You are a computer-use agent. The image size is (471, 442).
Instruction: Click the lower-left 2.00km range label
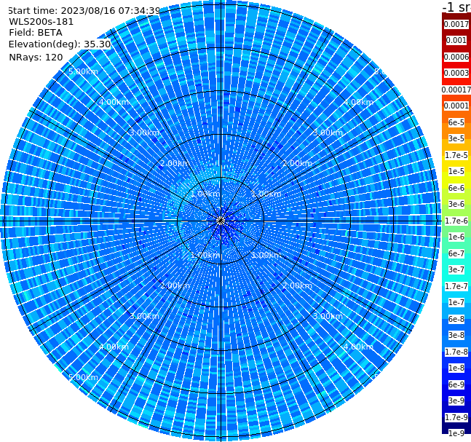point(175,285)
